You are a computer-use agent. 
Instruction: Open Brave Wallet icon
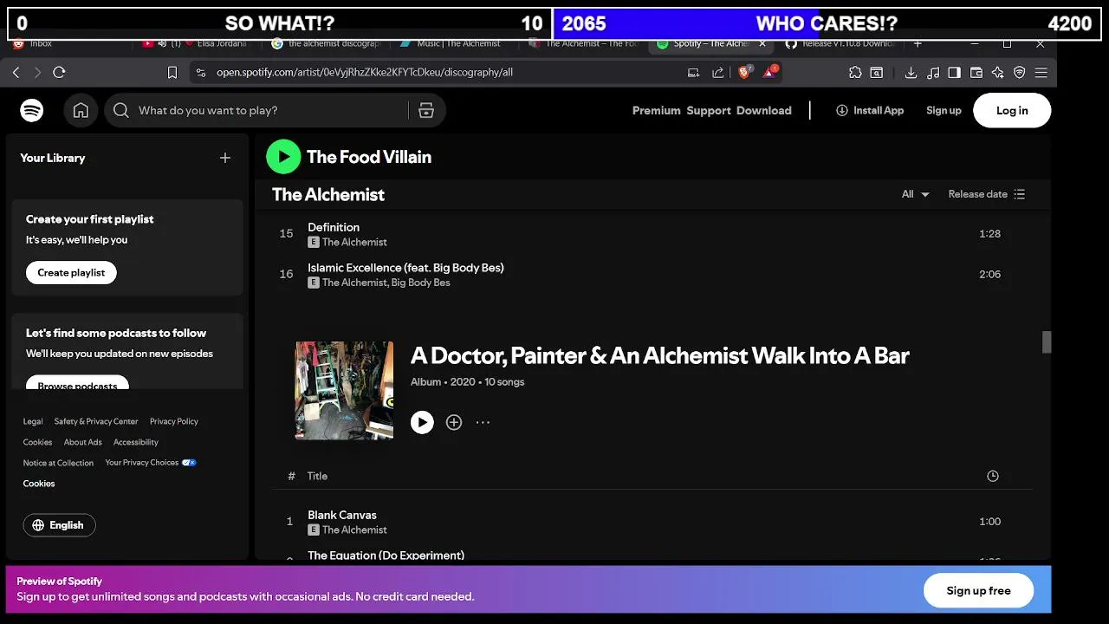tap(976, 73)
